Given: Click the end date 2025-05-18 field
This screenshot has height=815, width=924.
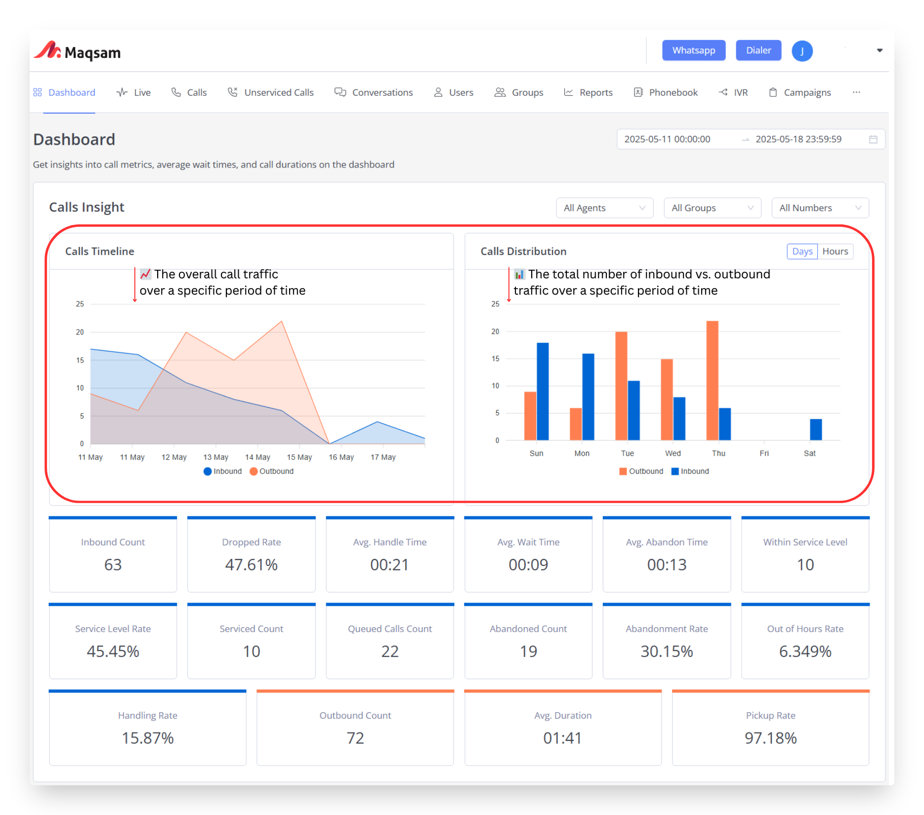Looking at the screenshot, I should coord(798,139).
